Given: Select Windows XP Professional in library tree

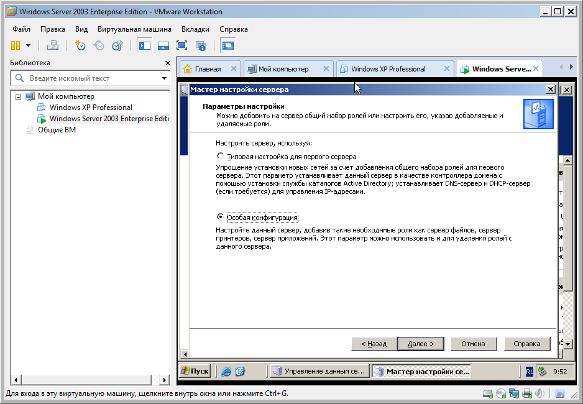Looking at the screenshot, I should [91, 108].
